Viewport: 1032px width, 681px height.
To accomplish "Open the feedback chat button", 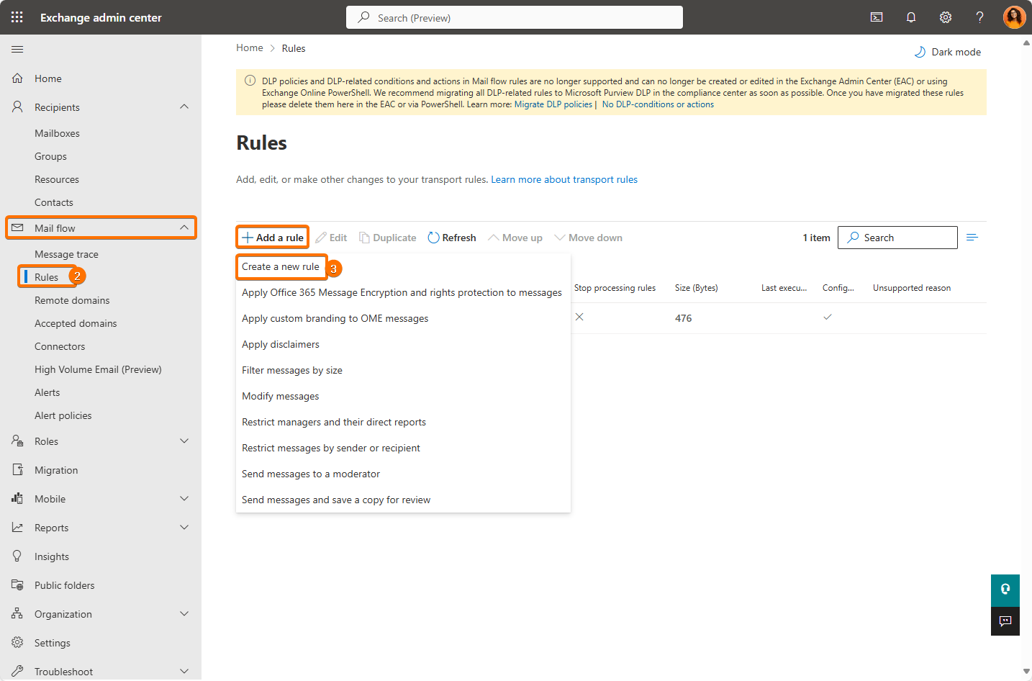I will [1005, 621].
